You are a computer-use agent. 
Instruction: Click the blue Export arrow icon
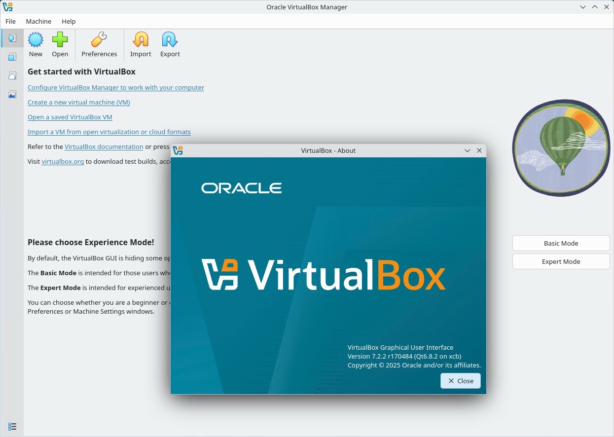[170, 39]
